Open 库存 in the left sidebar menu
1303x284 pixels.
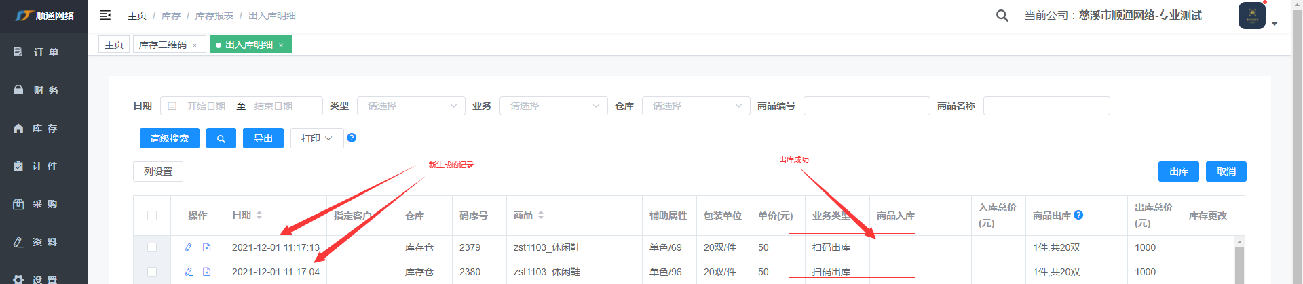45,128
